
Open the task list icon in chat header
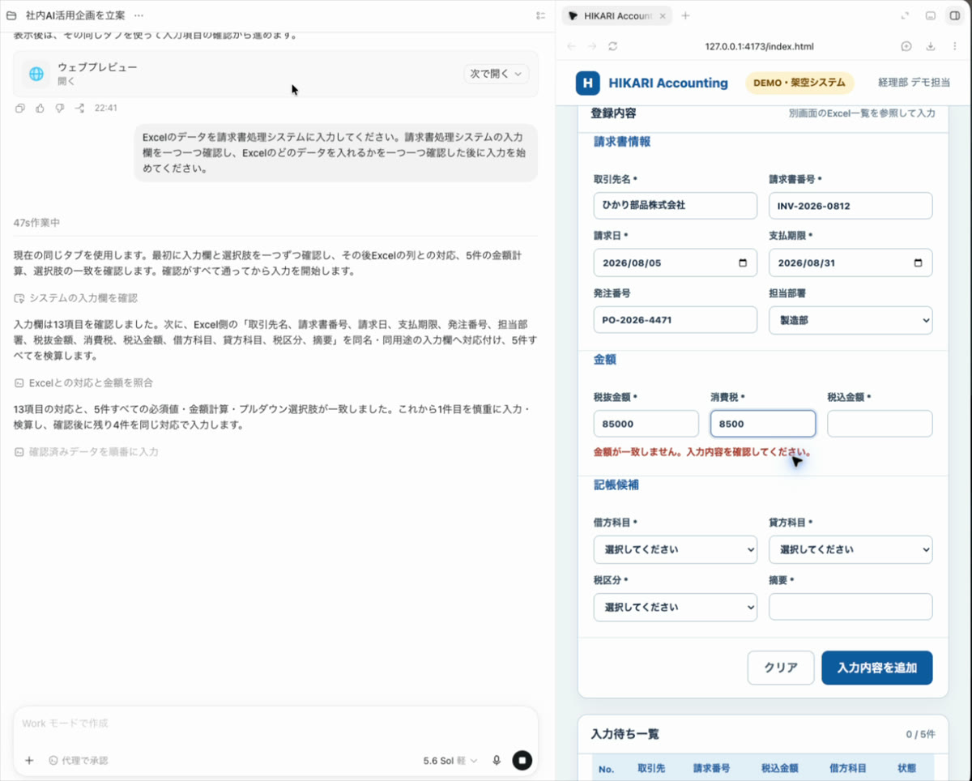(540, 15)
